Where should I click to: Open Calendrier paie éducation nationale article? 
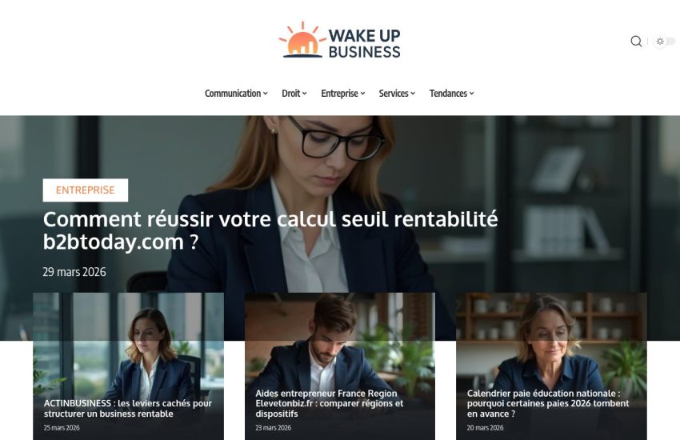548,403
